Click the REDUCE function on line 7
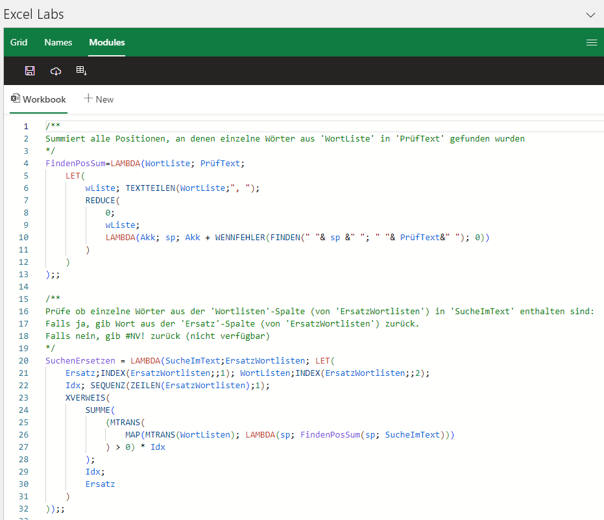The image size is (604, 520). (x=100, y=201)
